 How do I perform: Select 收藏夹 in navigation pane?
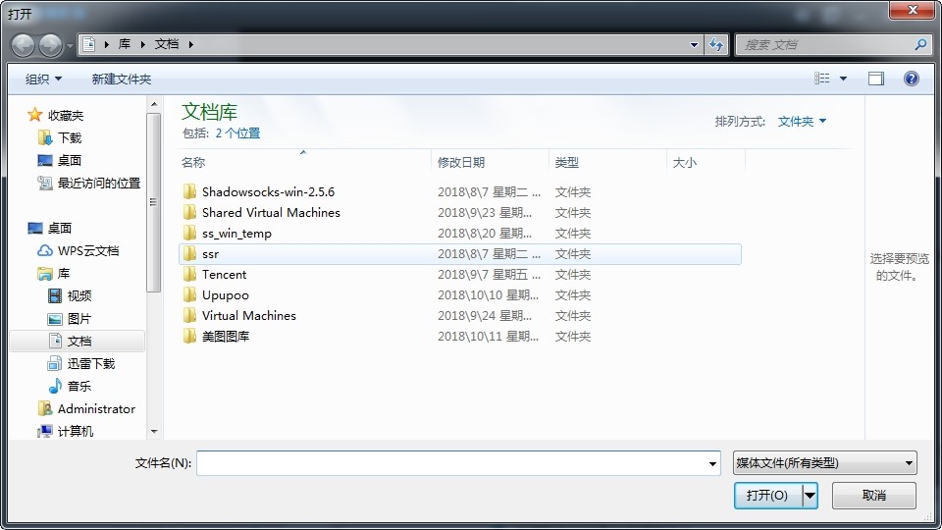point(55,115)
